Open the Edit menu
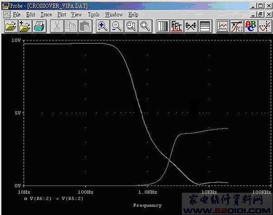This screenshot has height=215, width=273. [30, 15]
